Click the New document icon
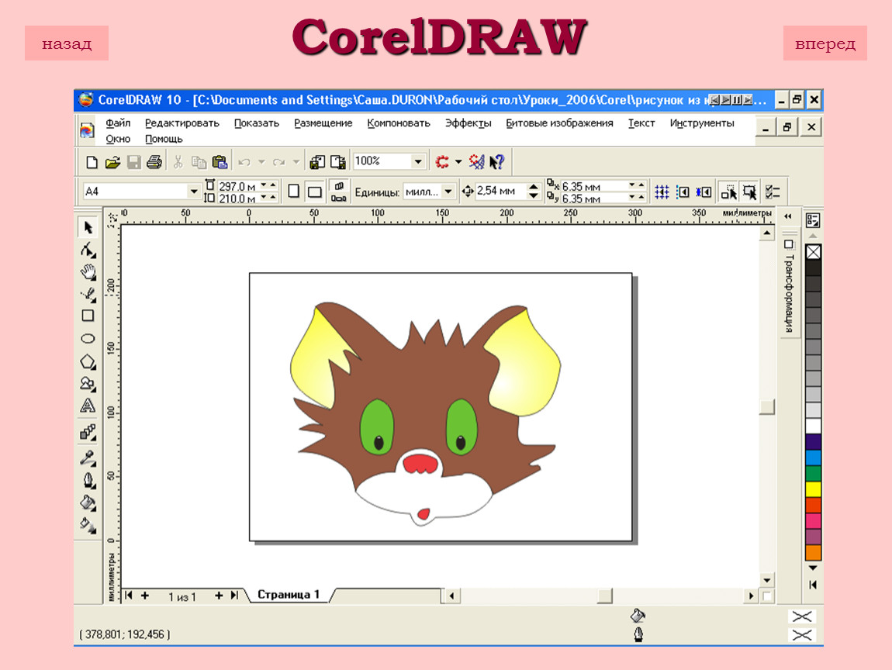The height and width of the screenshot is (670, 892). (92, 162)
